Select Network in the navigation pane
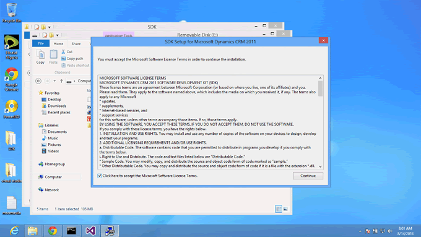 click(48, 190)
